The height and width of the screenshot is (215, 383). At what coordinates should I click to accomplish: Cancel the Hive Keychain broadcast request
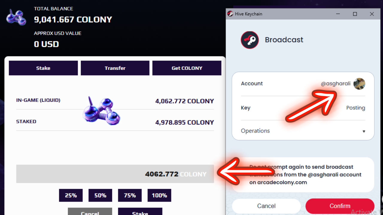click(x=266, y=206)
